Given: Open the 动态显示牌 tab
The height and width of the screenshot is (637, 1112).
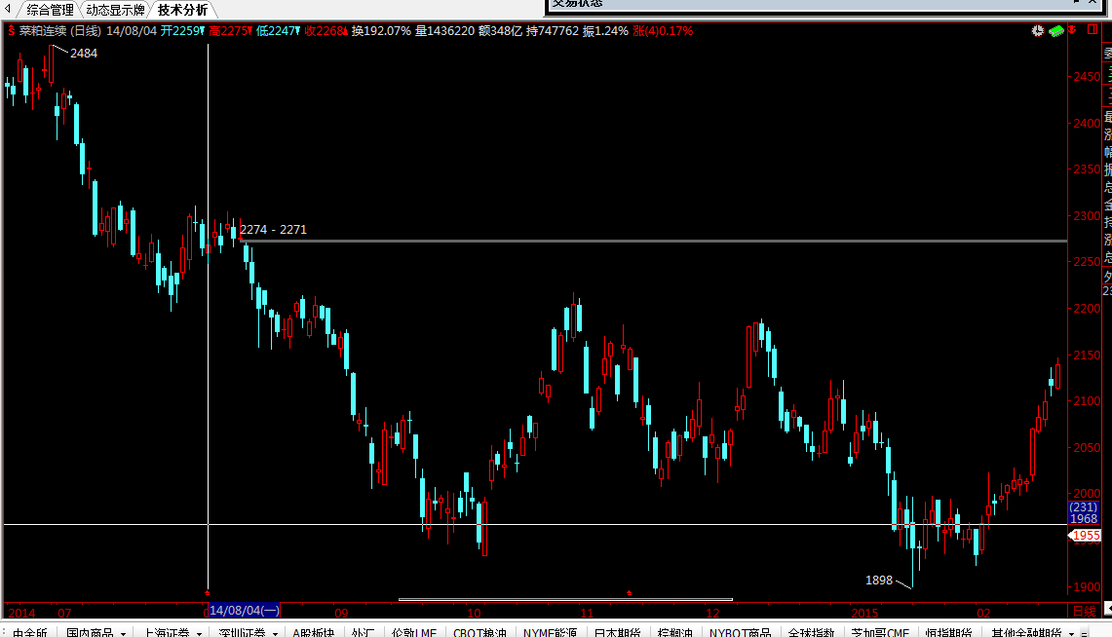Looking at the screenshot, I should click(115, 10).
